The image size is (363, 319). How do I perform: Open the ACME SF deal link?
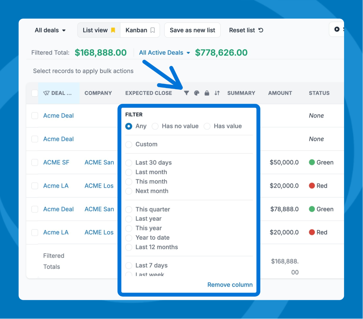(x=56, y=162)
